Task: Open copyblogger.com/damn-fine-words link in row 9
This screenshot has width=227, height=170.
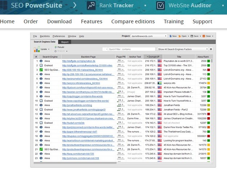Action: (82, 96)
